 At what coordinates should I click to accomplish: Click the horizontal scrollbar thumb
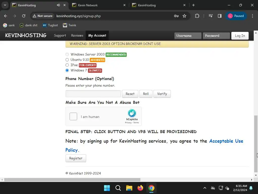click(x=72, y=180)
